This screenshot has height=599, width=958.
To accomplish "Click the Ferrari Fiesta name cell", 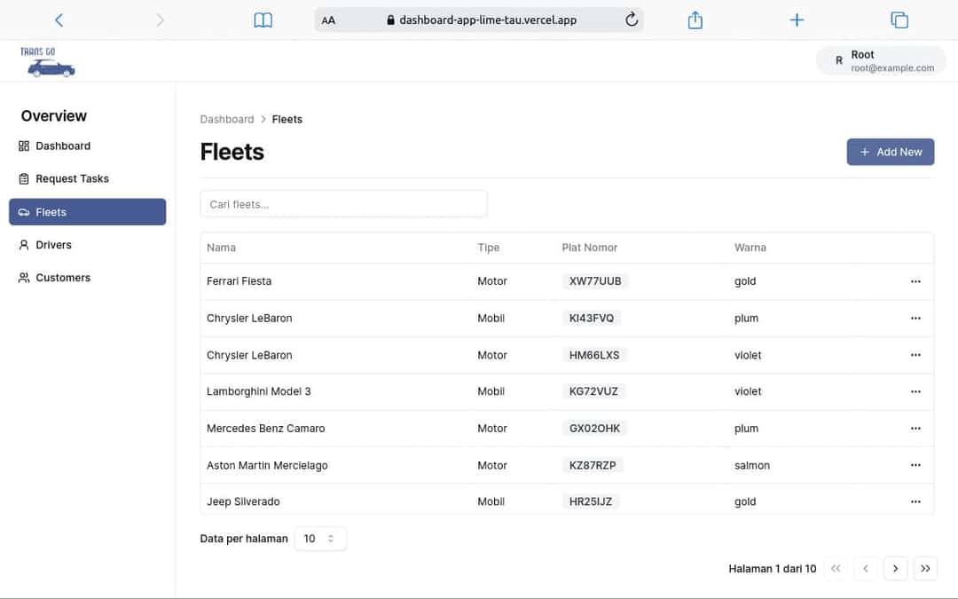I will 239,282.
